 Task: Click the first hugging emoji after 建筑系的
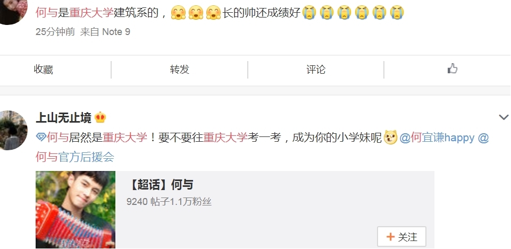click(178, 13)
